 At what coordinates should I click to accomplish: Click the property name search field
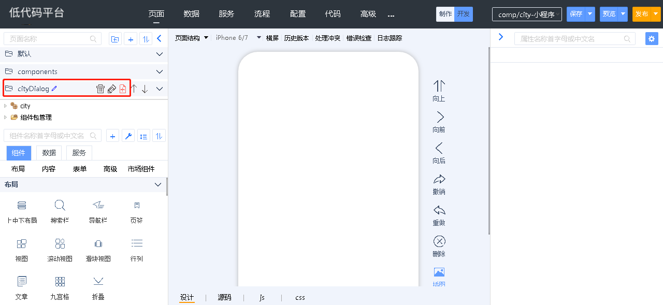point(570,39)
